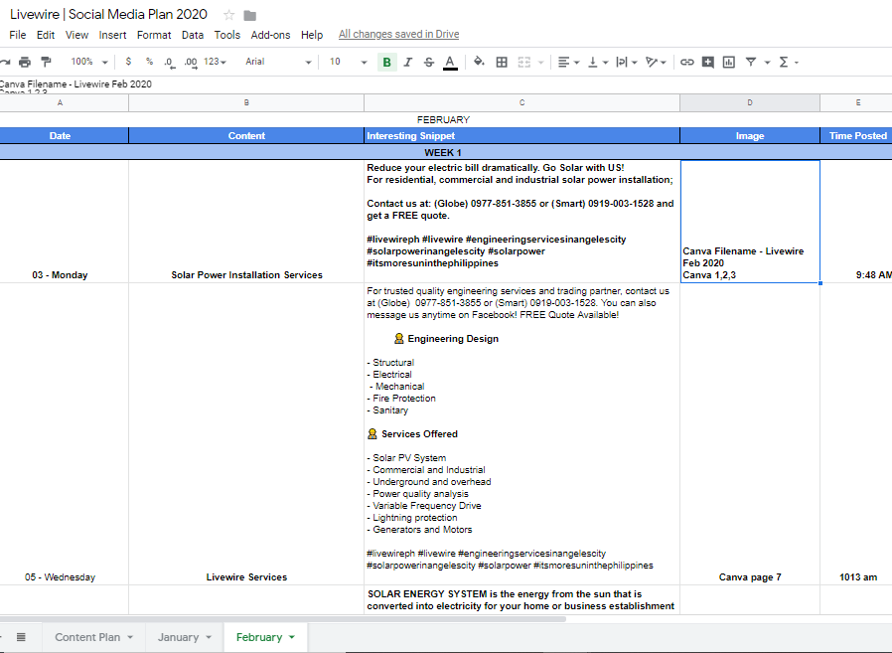Screen dimensions: 892x653
Task: Click the document title Livewire Social Media Plan
Action: (108, 14)
